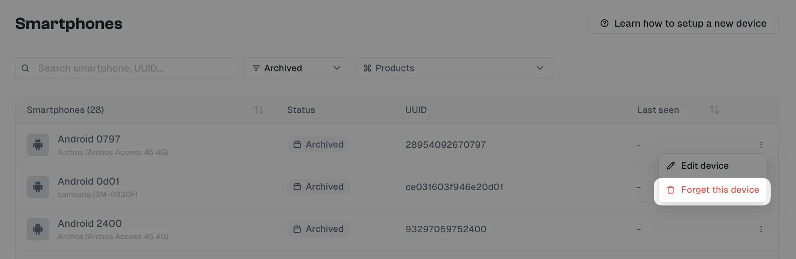The width and height of the screenshot is (796, 259).
Task: Click the chevron on the Archived filter
Action: click(337, 68)
